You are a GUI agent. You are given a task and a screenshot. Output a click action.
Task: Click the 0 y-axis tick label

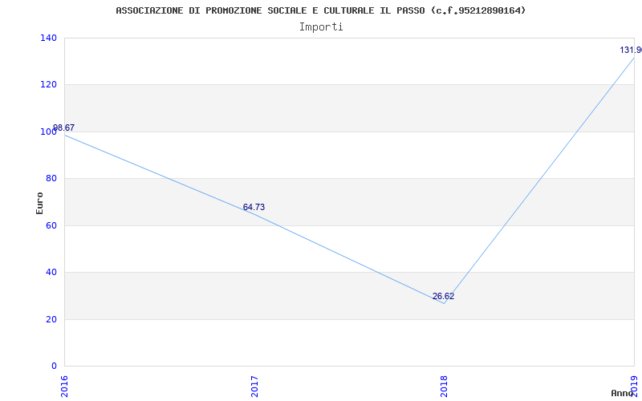[54, 366]
